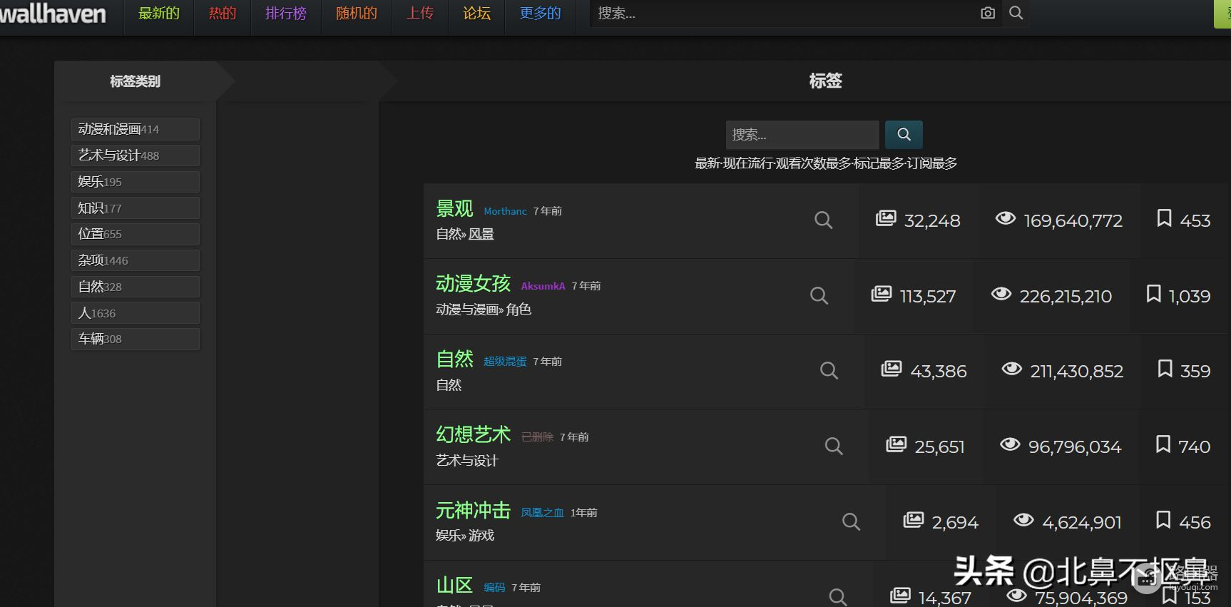Select the 人 tag category
Viewport: 1231px width, 607px height.
pyautogui.click(x=136, y=313)
